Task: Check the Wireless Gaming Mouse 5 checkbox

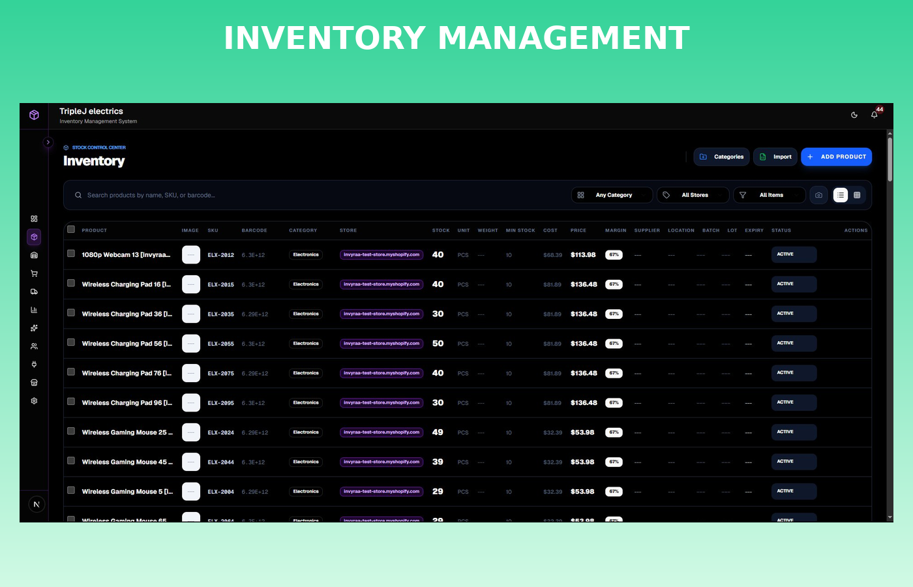Action: click(71, 490)
